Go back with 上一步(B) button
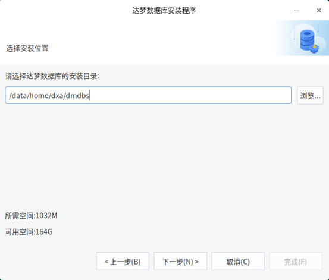Image resolution: width=329 pixels, height=280 pixels. (x=123, y=262)
